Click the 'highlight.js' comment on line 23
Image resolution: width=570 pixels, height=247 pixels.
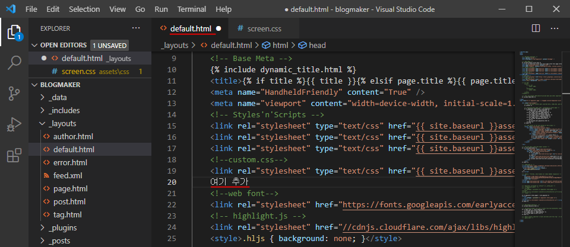258,216
